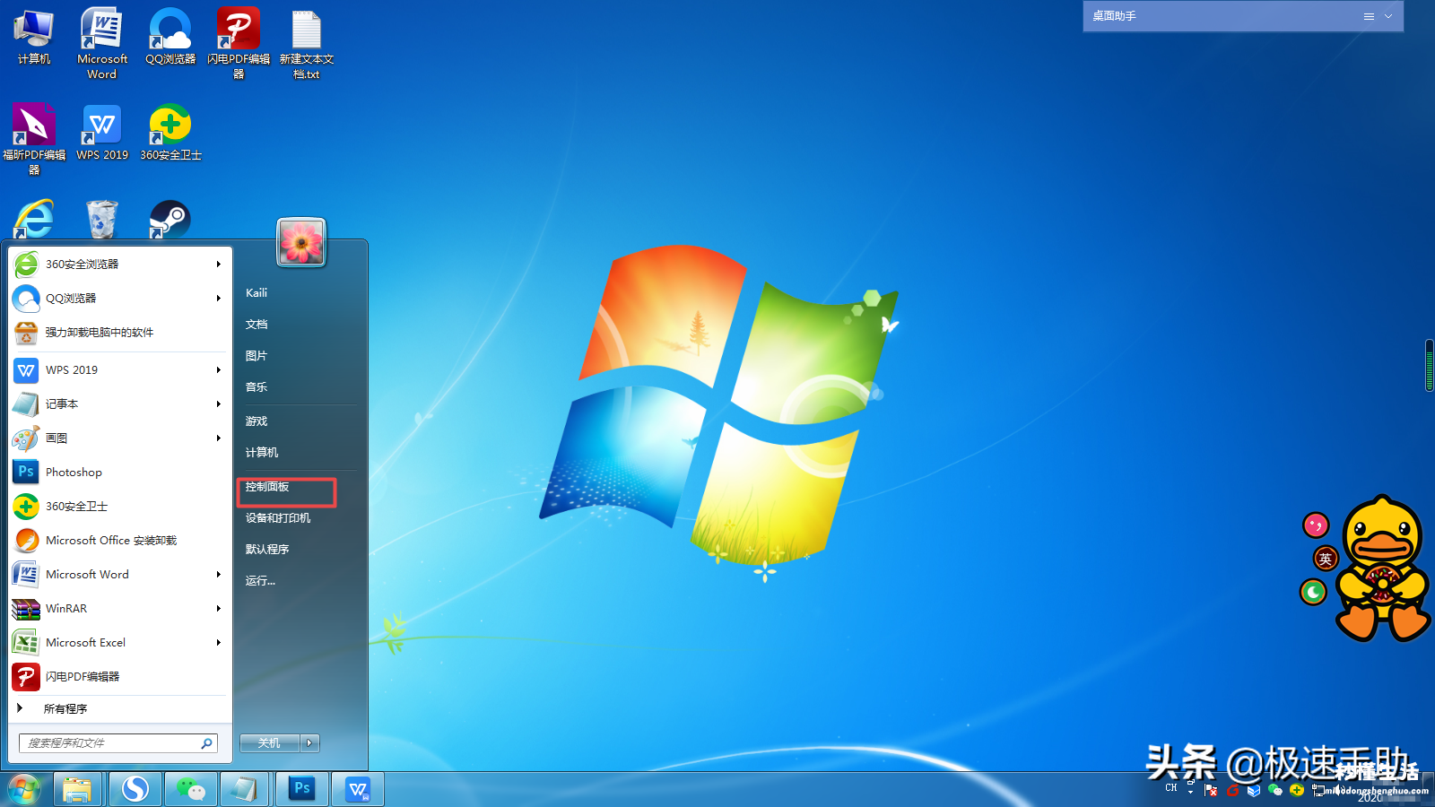
Task: Select the Steam desktop shortcut
Action: [170, 219]
